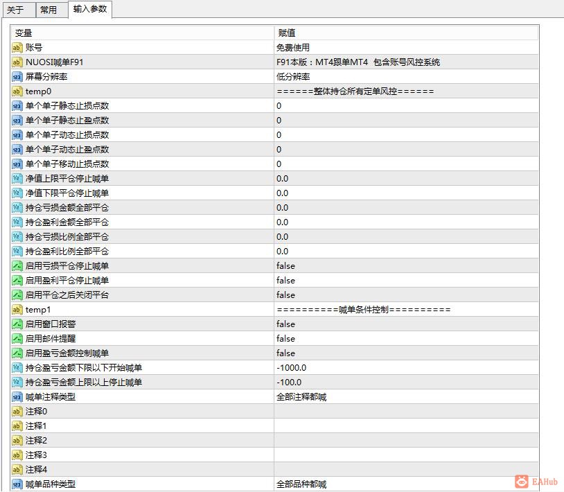Switch to the 常用 tab

52,10
